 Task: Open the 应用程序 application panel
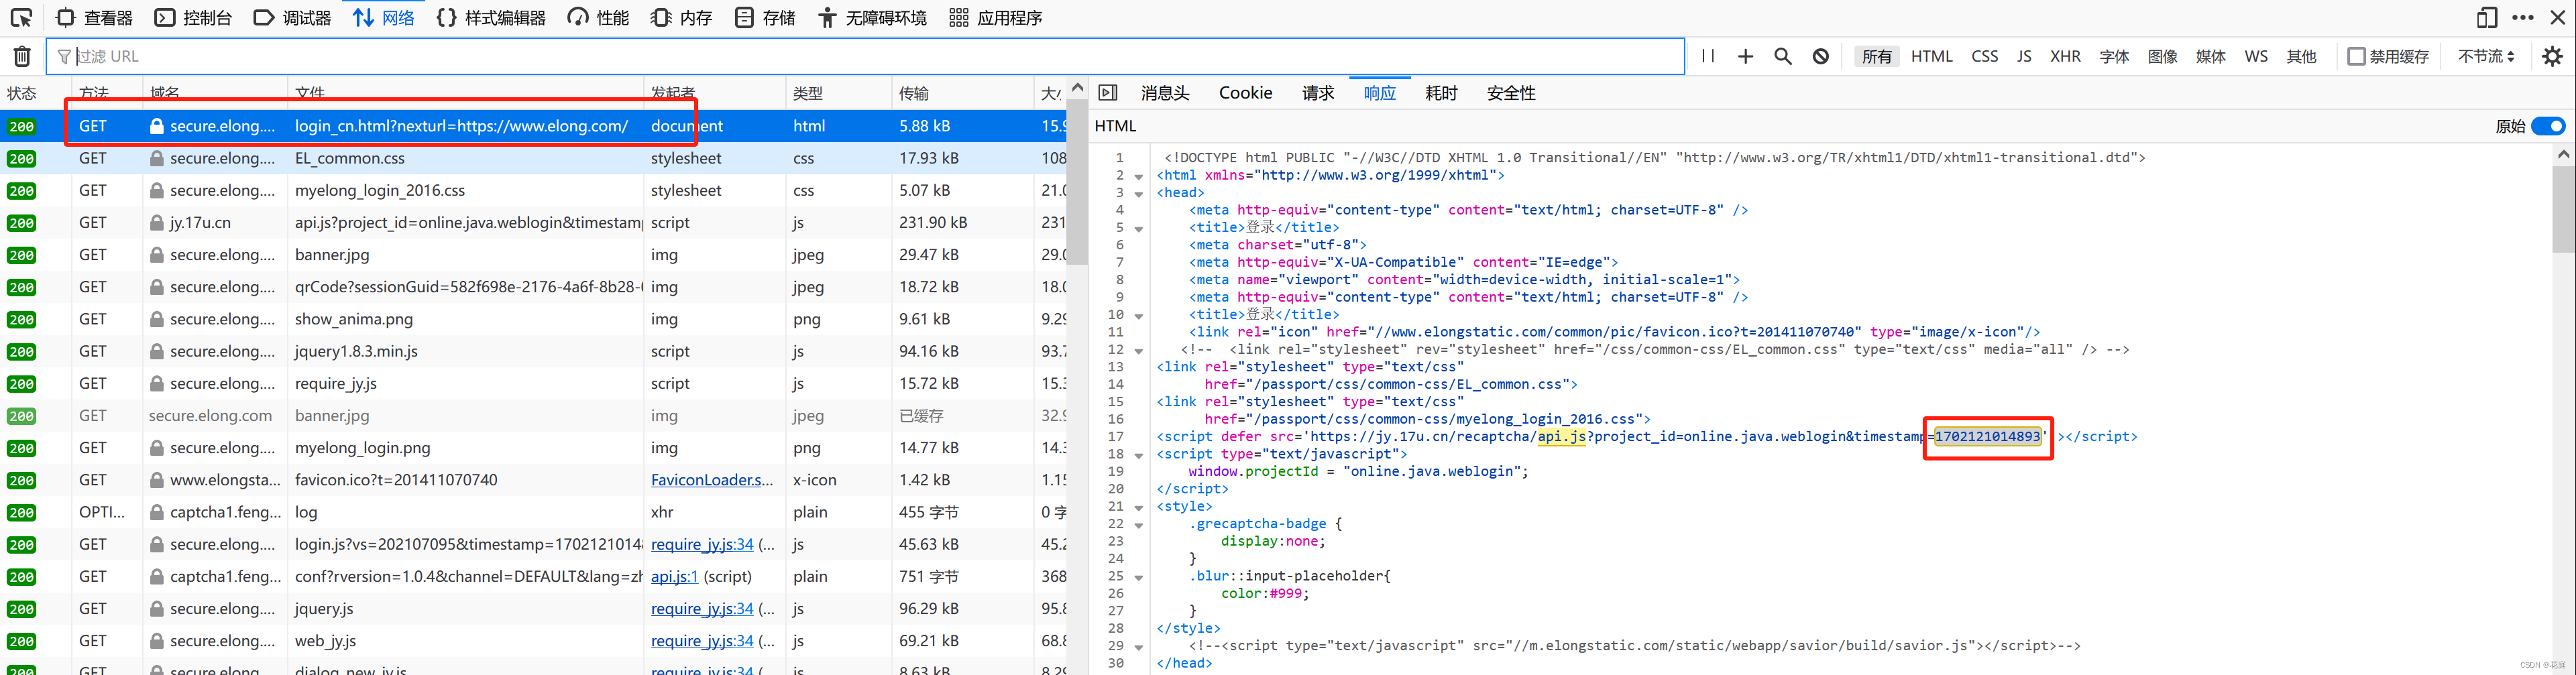[996, 17]
